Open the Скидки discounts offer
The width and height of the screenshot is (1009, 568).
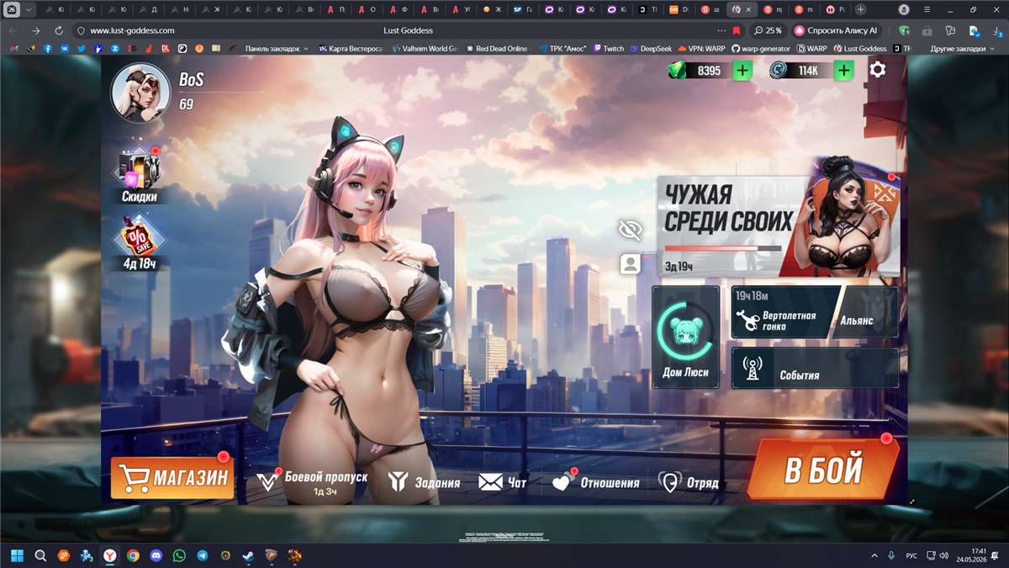click(140, 176)
